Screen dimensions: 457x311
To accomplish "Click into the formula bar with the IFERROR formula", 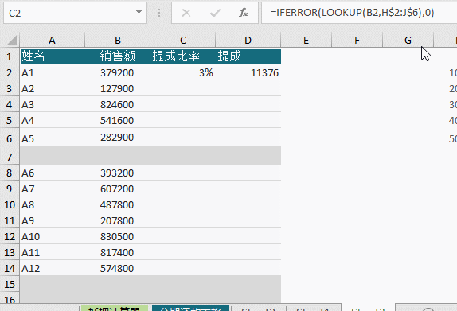I will pos(359,13).
